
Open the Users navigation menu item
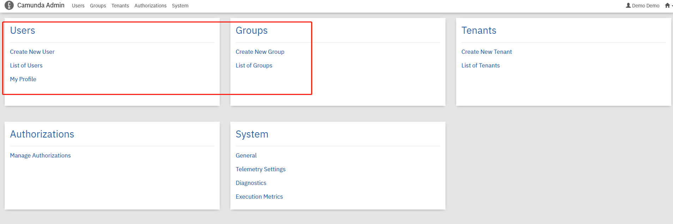[x=78, y=6]
